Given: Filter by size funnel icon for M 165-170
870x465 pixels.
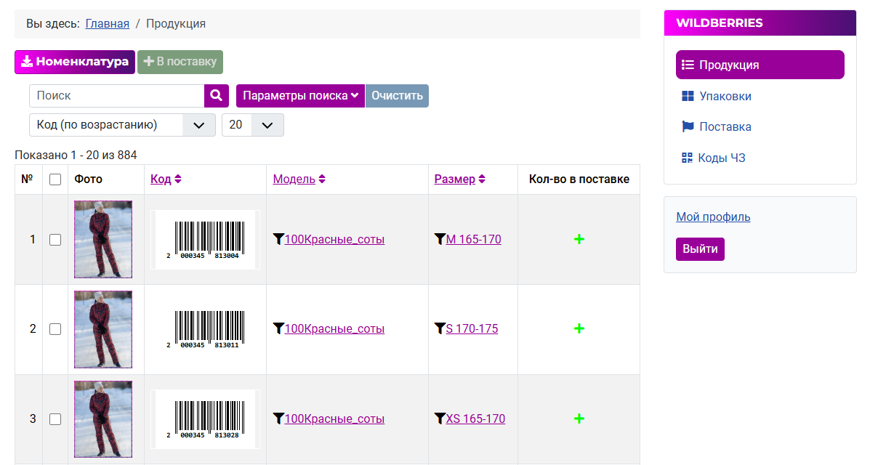Looking at the screenshot, I should 440,239.
